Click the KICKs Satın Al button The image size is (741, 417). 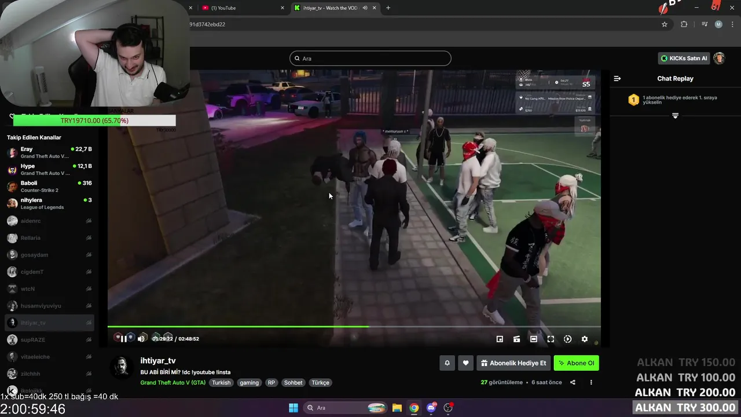(684, 58)
